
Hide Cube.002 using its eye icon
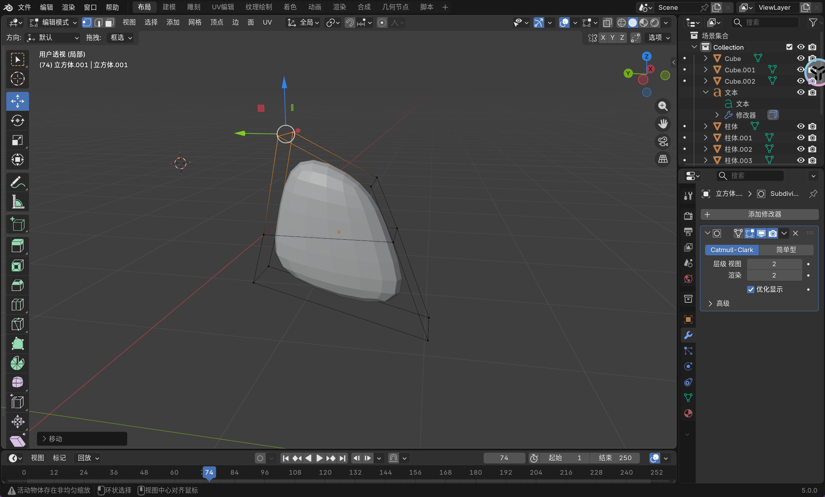click(x=801, y=81)
